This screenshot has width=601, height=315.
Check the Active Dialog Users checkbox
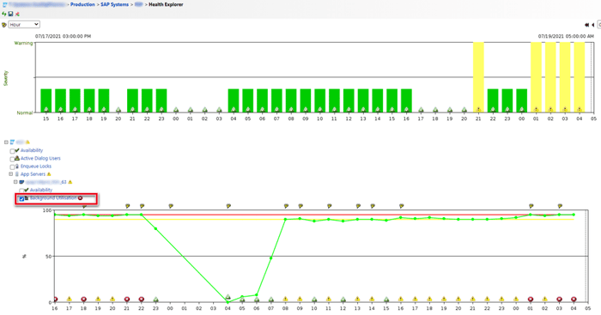[x=12, y=159]
